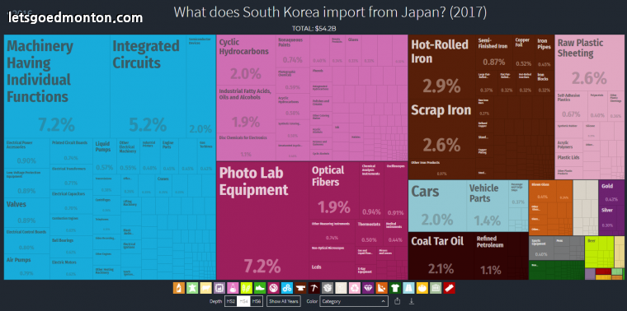
Task: Select the blue gears Machines icon
Action: pyautogui.click(x=287, y=288)
